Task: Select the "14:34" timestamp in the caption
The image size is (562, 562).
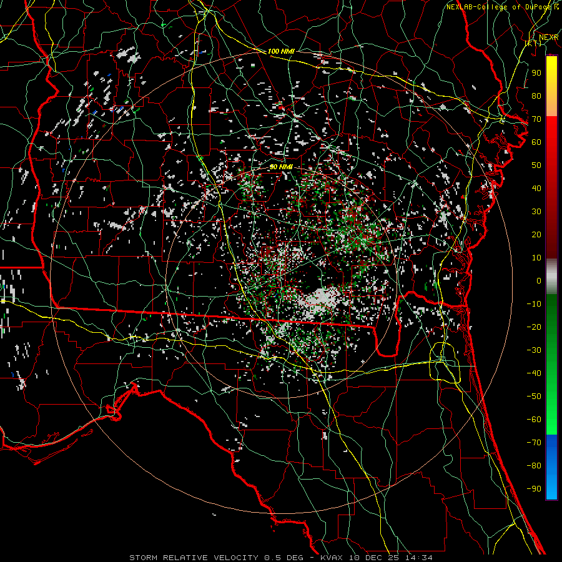Action: [418, 558]
